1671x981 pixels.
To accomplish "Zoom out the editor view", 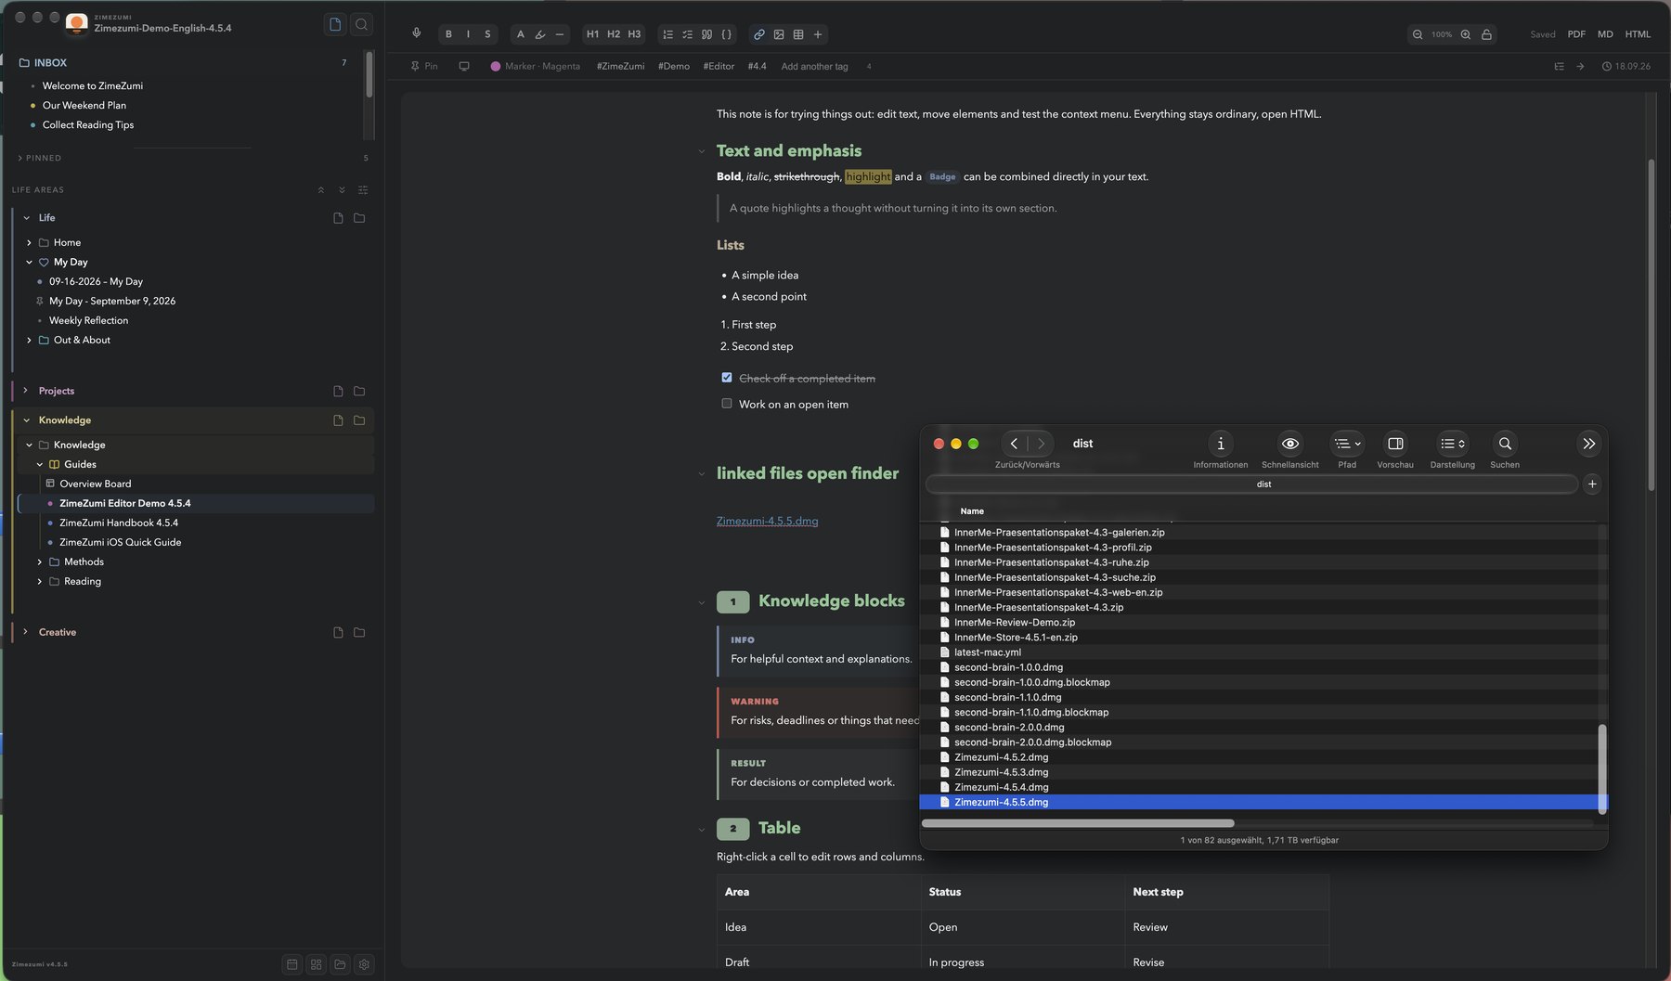I will (1418, 34).
